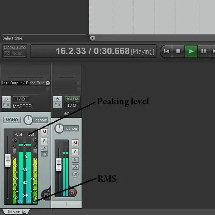
Task: Click the green play button
Action: [191, 52]
